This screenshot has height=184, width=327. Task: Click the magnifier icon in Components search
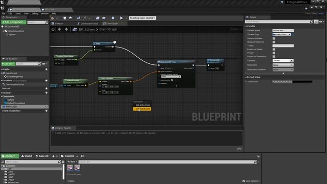click(x=46, y=22)
